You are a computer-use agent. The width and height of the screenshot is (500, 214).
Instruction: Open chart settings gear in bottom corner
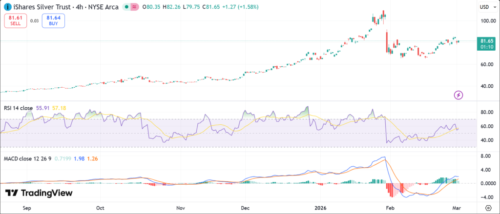tap(488, 207)
